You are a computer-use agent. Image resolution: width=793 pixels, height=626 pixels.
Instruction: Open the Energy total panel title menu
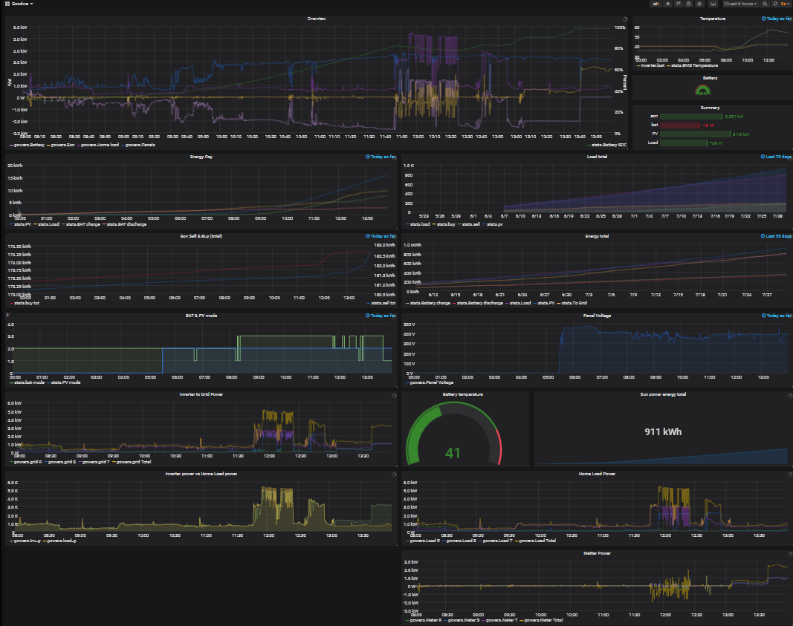point(597,236)
